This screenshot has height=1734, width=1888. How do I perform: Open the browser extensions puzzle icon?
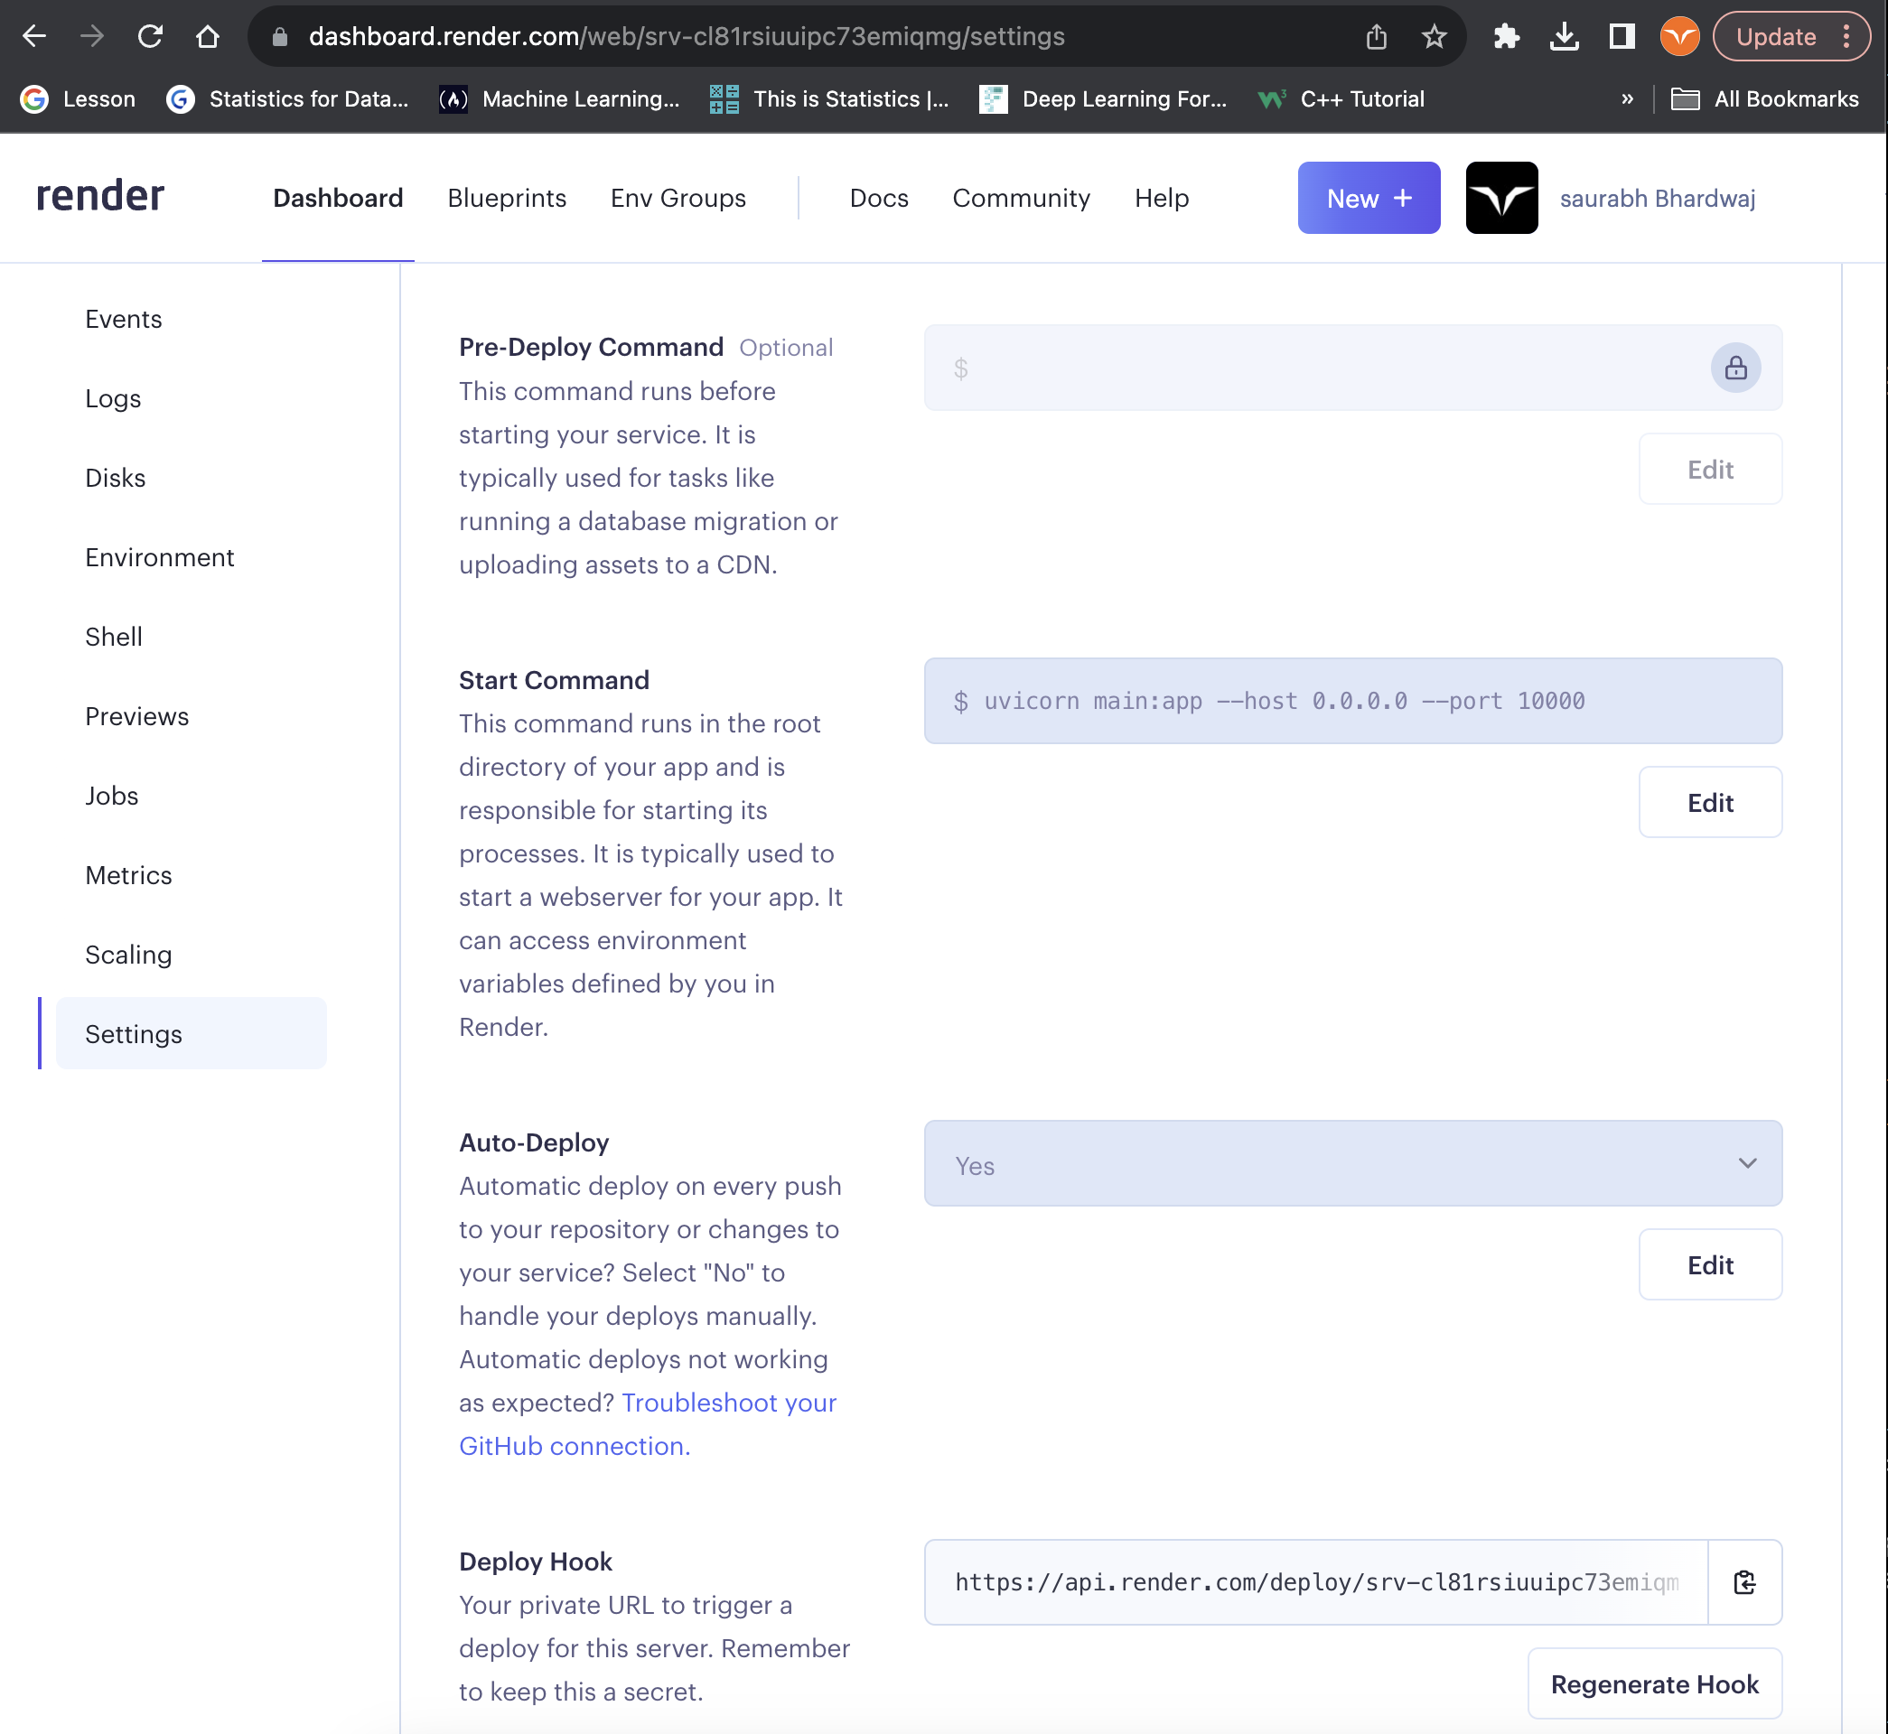(x=1505, y=37)
